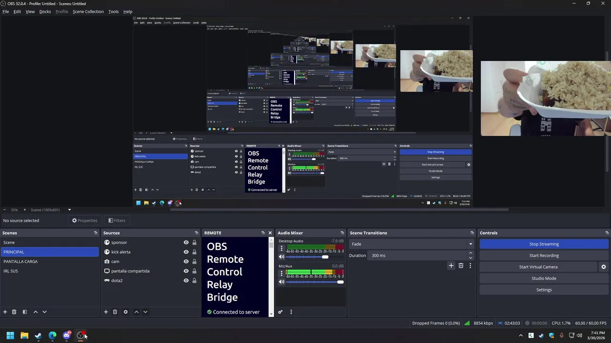
Task: Open Settings from Controls dock
Action: pyautogui.click(x=544, y=290)
